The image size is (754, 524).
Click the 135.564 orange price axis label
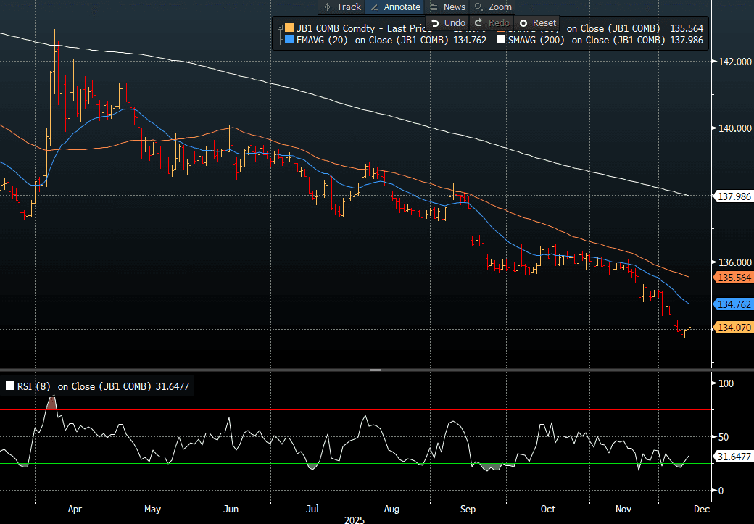pyautogui.click(x=732, y=278)
